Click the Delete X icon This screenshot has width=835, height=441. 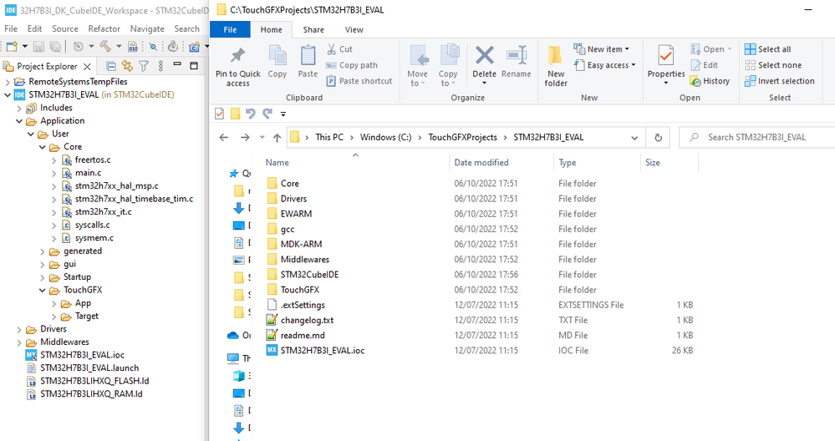pyautogui.click(x=484, y=55)
